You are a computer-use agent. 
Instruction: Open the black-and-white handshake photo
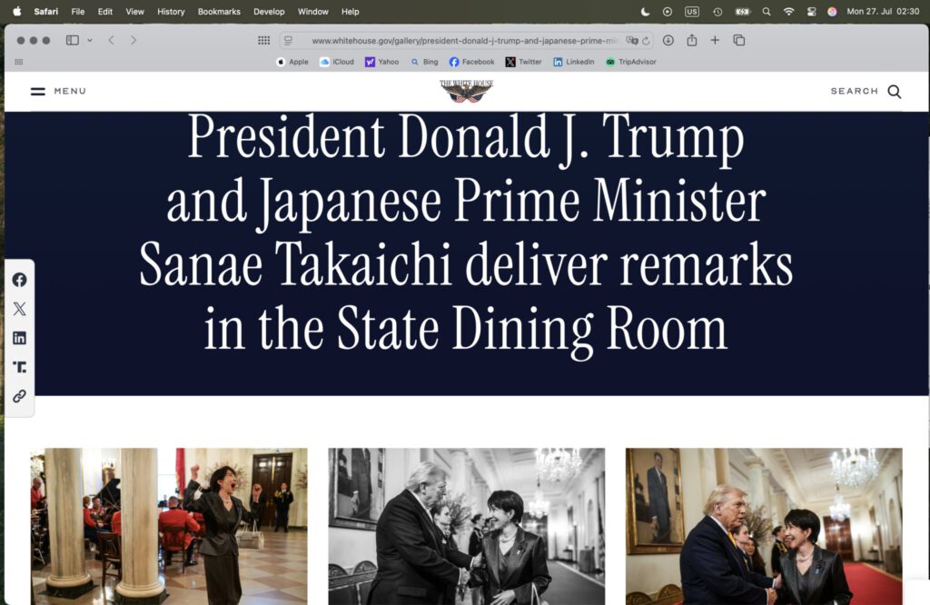pyautogui.click(x=467, y=526)
